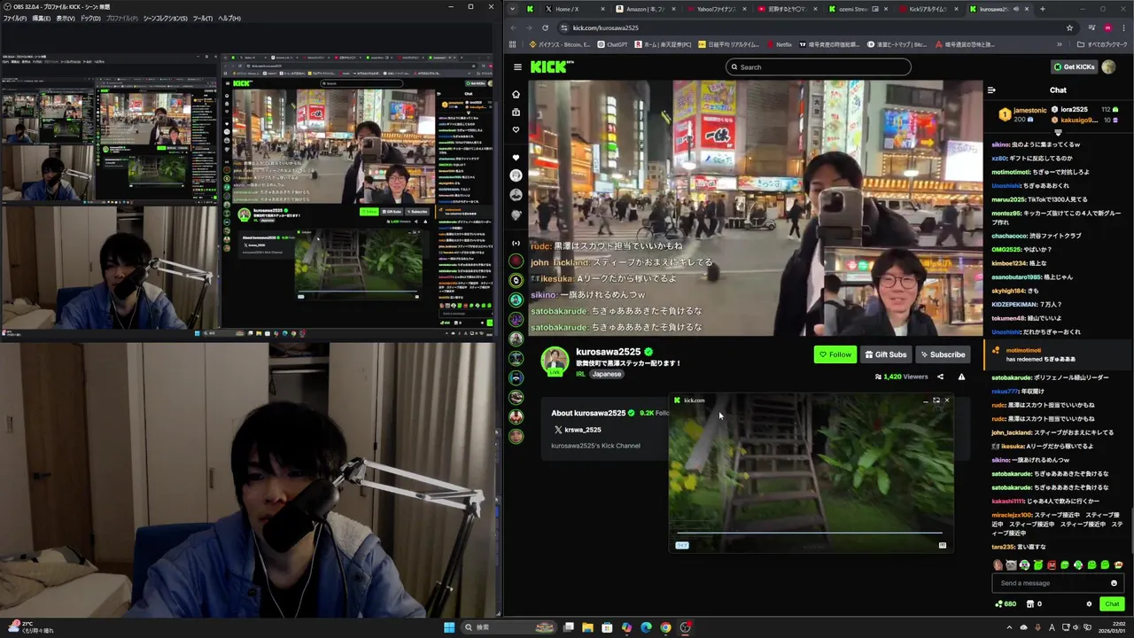Open Netflix bookmark
Viewport: 1134px width, 638px height.
click(x=779, y=44)
